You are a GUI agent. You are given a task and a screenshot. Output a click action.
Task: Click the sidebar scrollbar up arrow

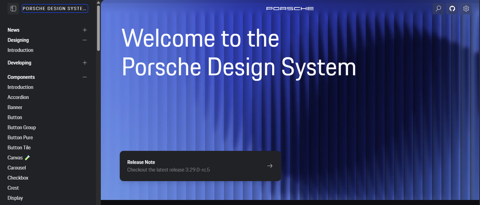click(x=98, y=2)
